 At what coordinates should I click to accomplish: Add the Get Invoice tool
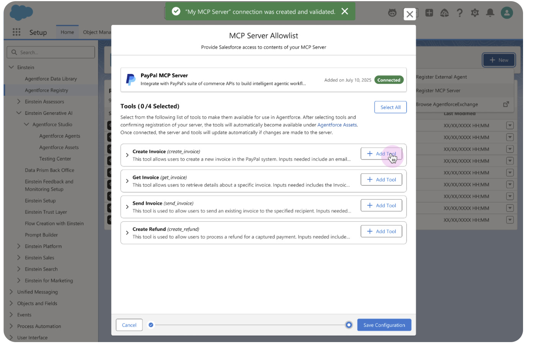[381, 180]
